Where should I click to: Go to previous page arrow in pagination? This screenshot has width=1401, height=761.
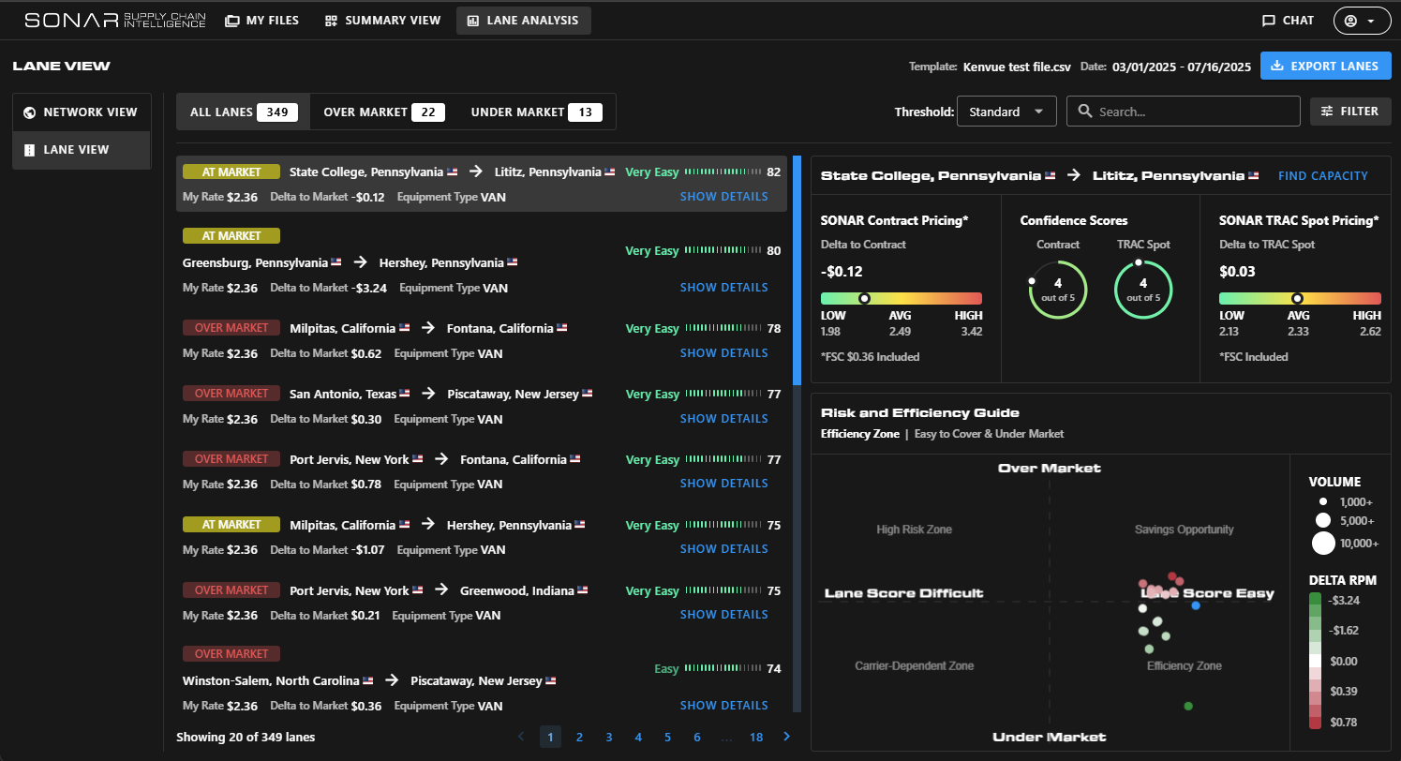pyautogui.click(x=521, y=737)
